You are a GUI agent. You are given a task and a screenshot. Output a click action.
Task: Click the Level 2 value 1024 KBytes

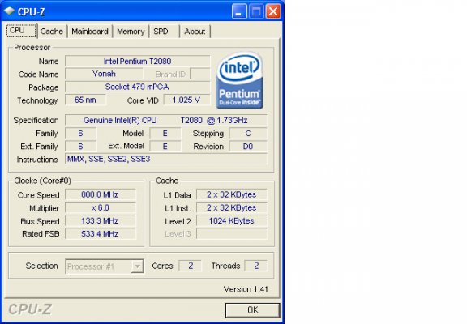coord(232,221)
